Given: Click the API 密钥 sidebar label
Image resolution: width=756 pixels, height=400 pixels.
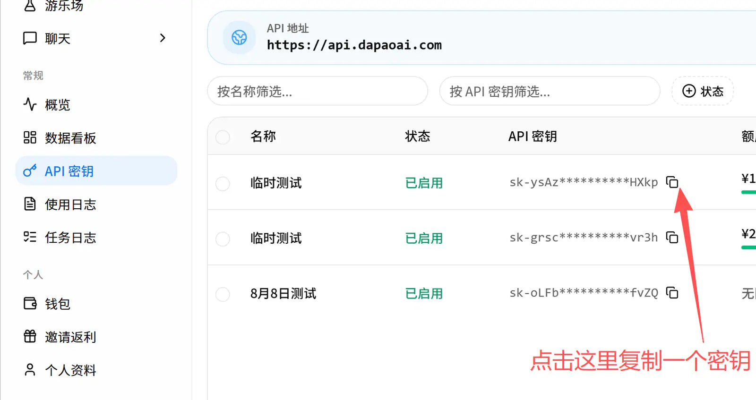Looking at the screenshot, I should coord(69,171).
